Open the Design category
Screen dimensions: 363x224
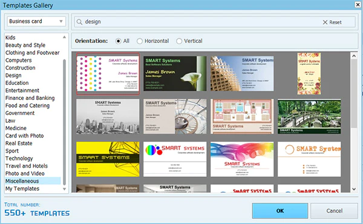(13, 76)
